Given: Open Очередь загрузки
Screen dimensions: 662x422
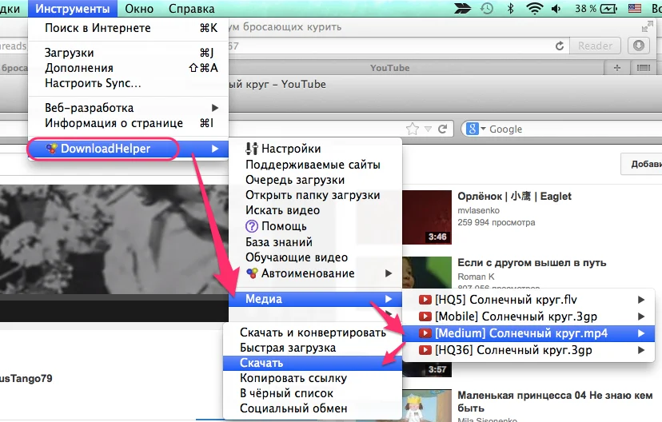Looking at the screenshot, I should click(x=315, y=180).
